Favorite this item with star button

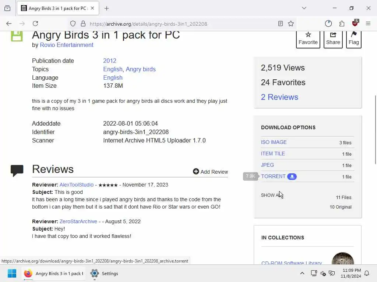point(308,39)
